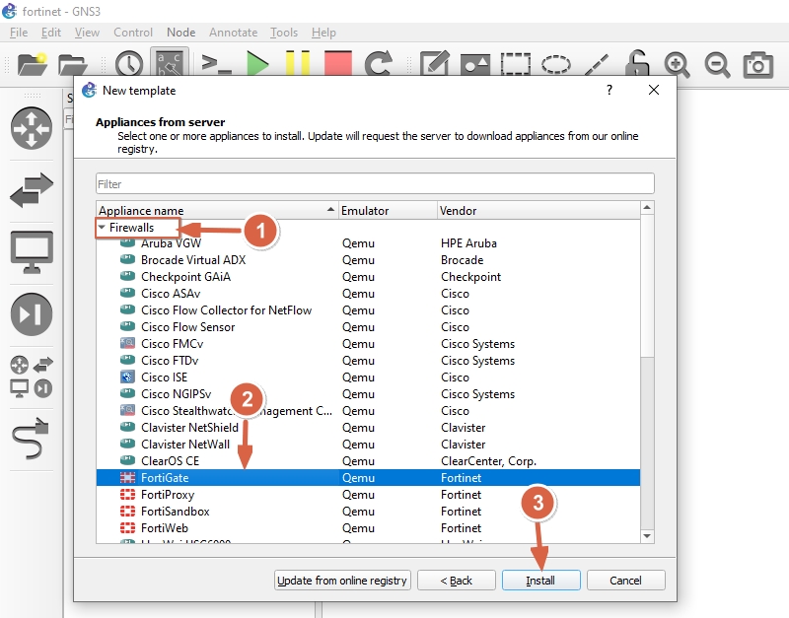Click the Install button

[x=539, y=581]
